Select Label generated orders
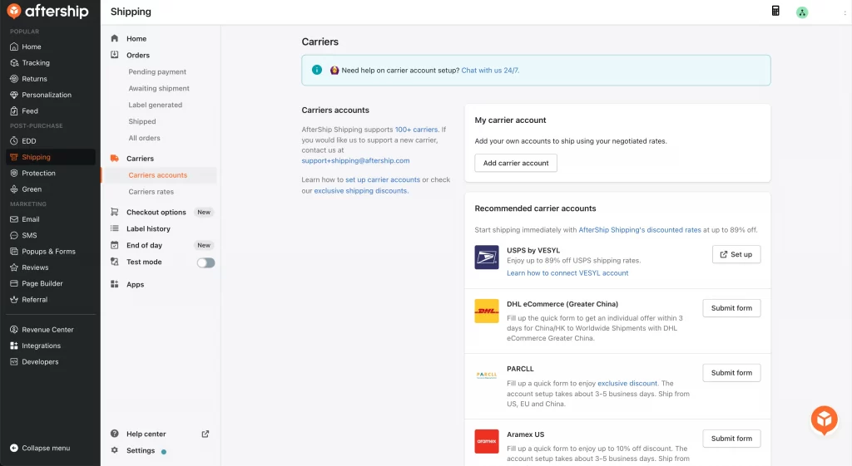852x466 pixels. click(155, 105)
